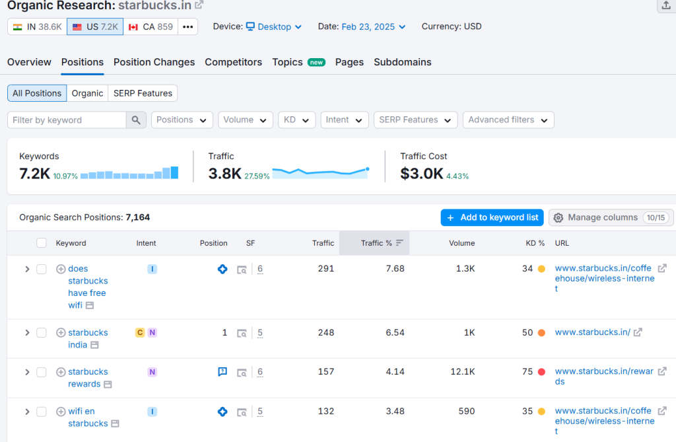Open 'starbucks rewards' keyword link

tap(88, 378)
